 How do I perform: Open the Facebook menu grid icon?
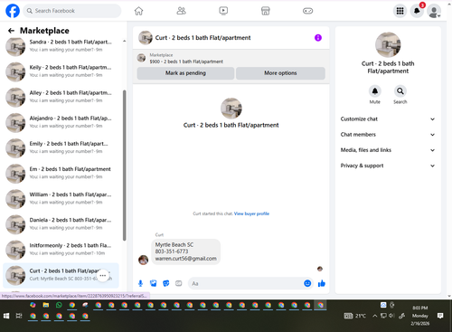400,11
